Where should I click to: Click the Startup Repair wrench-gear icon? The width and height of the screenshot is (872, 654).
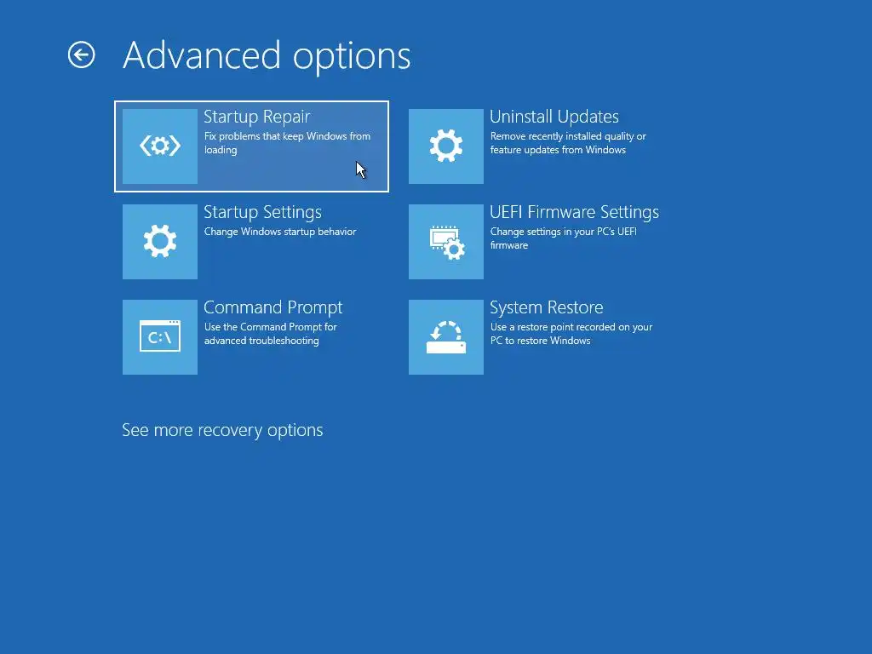(x=159, y=146)
